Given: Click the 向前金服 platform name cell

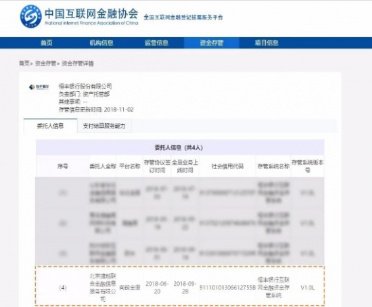Looking at the screenshot, I should tap(130, 288).
